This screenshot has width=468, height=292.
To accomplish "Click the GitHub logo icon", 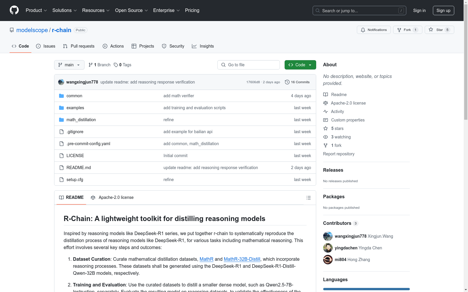I will point(14,10).
